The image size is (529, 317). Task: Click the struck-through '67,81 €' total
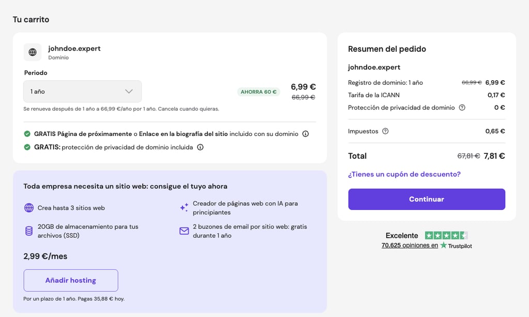coord(469,156)
